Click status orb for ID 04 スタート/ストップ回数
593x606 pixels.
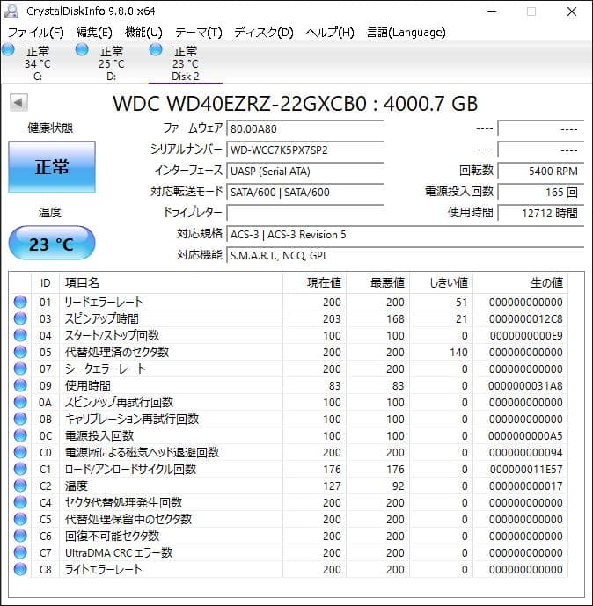coord(20,335)
